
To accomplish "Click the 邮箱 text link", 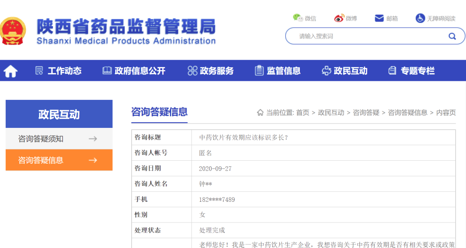I will [392, 19].
